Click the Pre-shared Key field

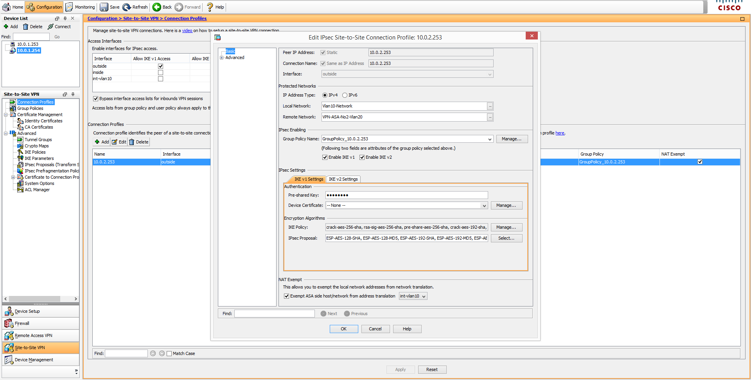click(406, 195)
